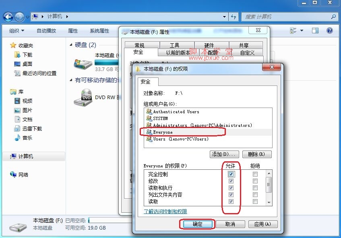This screenshot has width=341, height=238.
Task: Click 确定 in the permissions dialog
Action: (197, 224)
